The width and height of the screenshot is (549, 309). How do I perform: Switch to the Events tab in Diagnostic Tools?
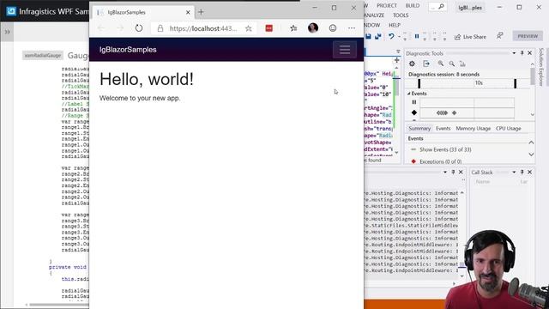tap(443, 129)
